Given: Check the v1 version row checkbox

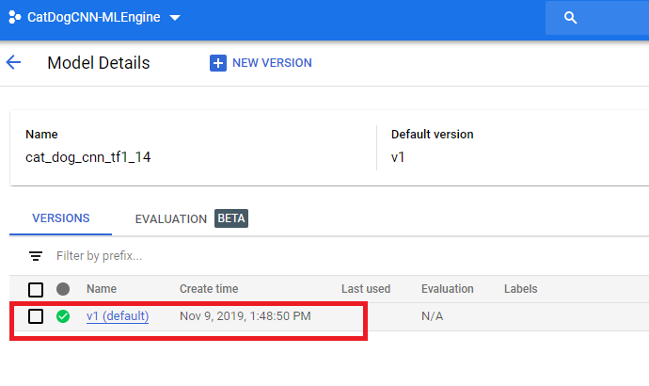Looking at the screenshot, I should click(x=36, y=316).
